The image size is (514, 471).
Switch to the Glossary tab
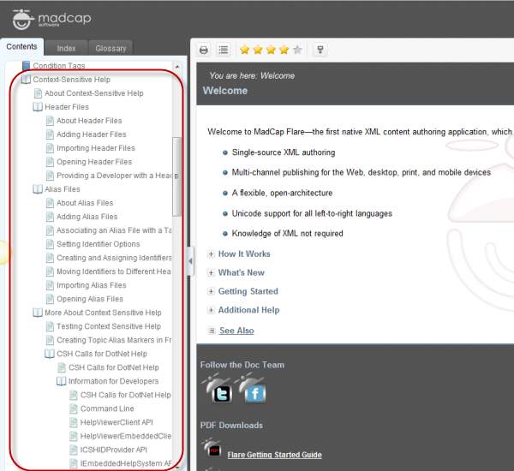pyautogui.click(x=111, y=49)
